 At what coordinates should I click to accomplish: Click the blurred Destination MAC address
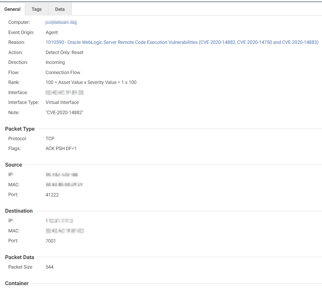65,231
